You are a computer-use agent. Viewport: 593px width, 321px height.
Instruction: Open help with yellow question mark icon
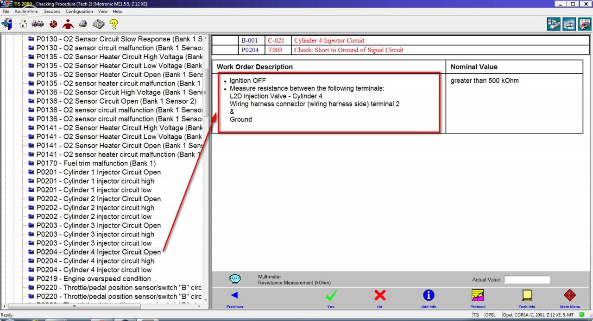coord(114,24)
